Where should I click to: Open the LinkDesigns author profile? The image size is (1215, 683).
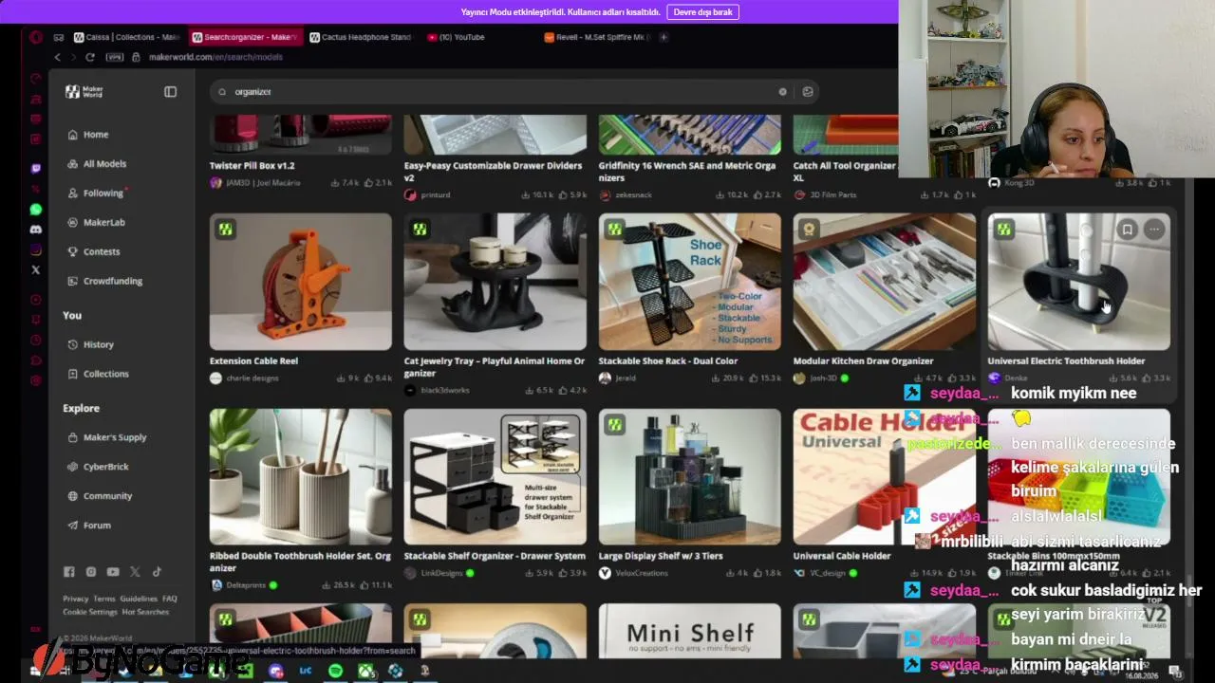[x=439, y=574]
